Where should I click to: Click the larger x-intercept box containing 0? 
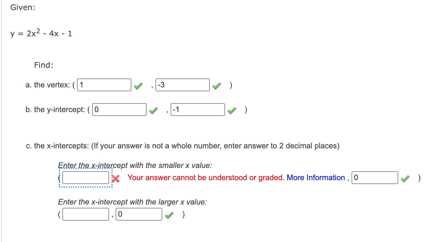click(x=138, y=214)
